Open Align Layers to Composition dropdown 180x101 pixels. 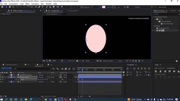click(x=173, y=68)
